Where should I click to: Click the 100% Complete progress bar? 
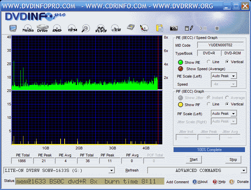tap(209, 150)
